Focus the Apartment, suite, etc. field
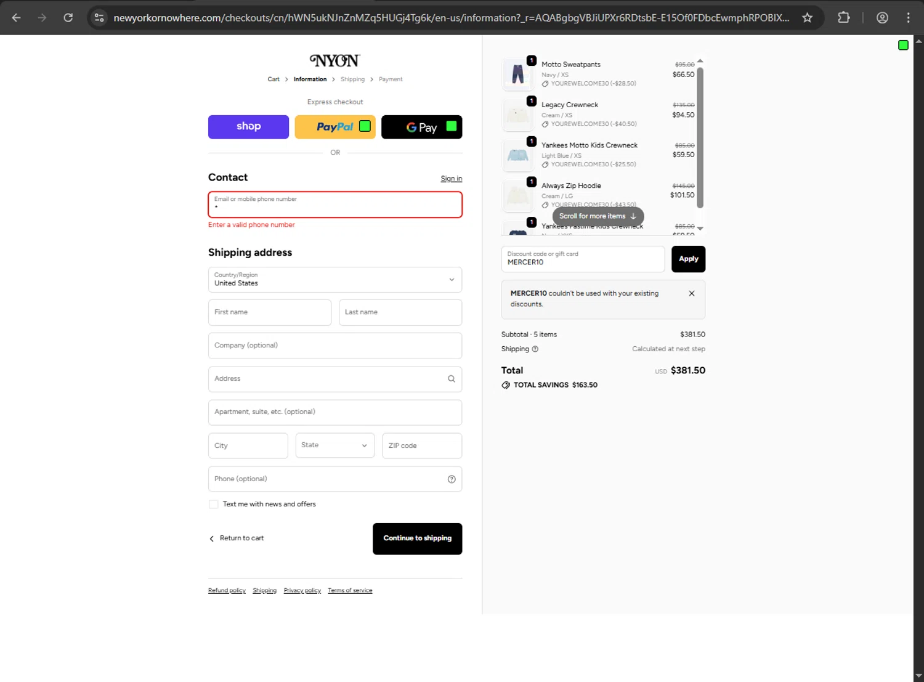 (x=335, y=412)
